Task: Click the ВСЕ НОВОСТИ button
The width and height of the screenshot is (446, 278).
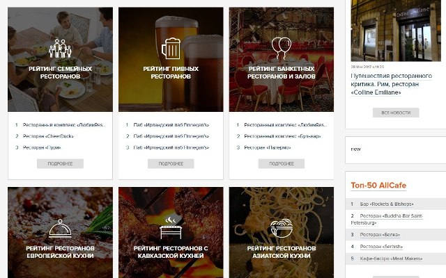Action: point(396,113)
